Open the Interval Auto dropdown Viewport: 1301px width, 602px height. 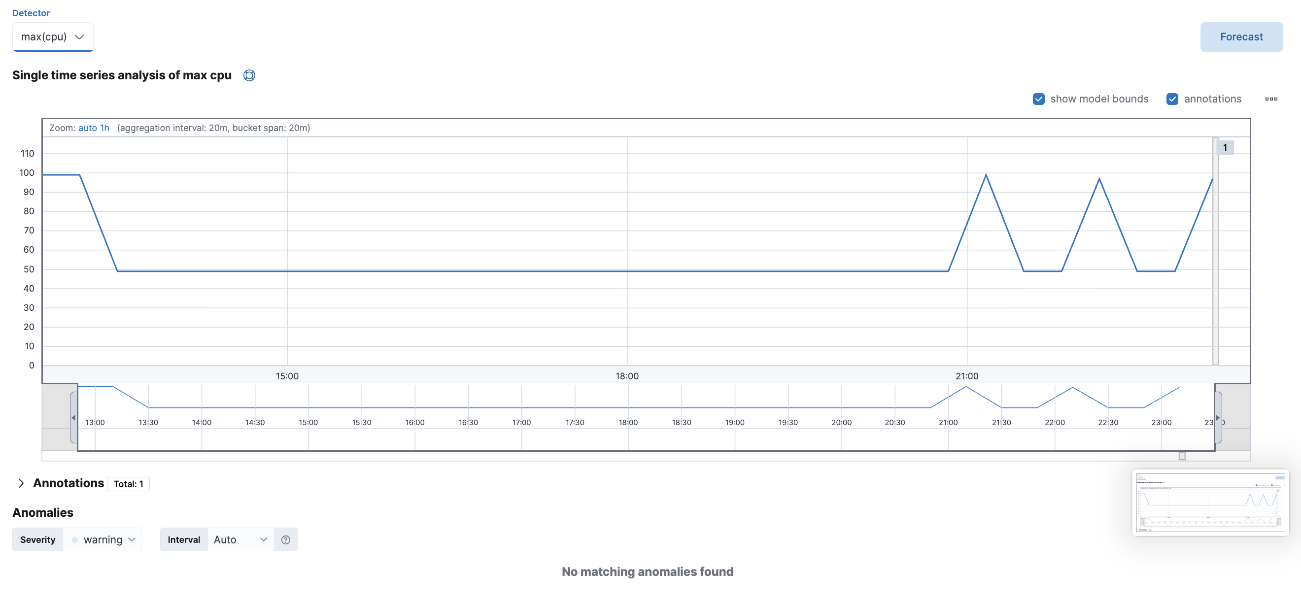240,539
